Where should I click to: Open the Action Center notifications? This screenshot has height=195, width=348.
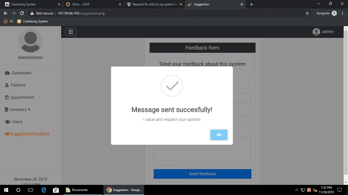[340, 190]
